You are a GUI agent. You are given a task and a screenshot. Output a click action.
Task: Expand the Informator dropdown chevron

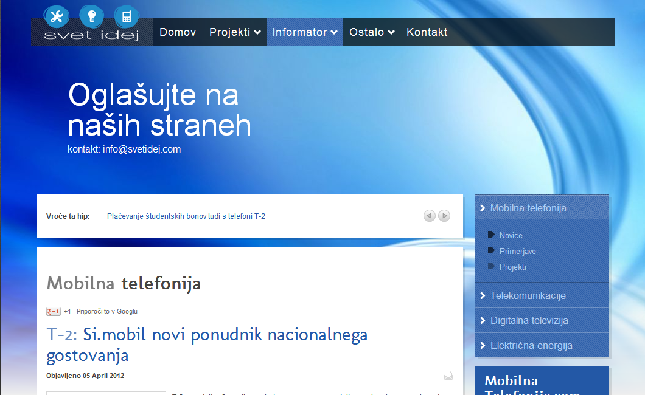[x=334, y=32]
